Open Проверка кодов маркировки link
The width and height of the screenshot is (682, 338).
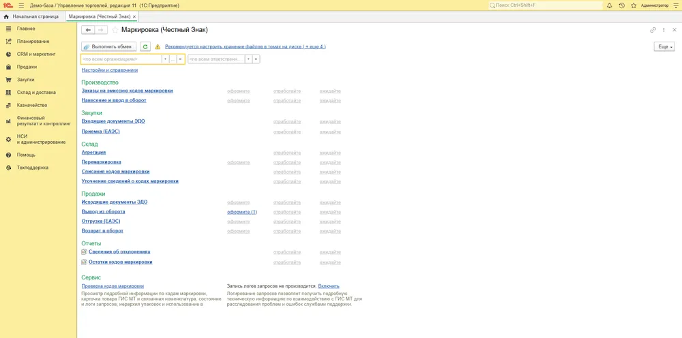[x=113, y=286]
